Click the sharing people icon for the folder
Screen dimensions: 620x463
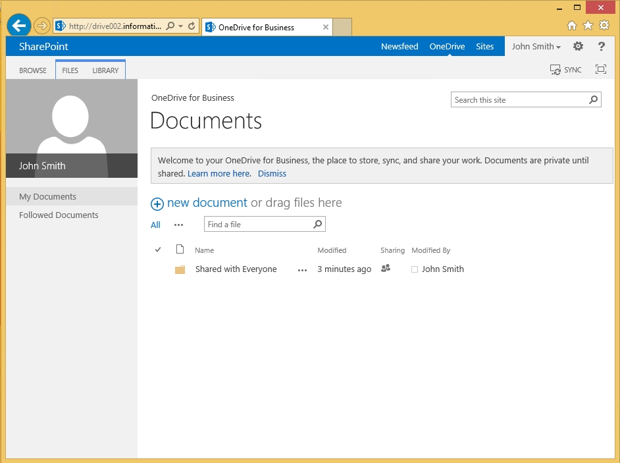[x=386, y=268]
